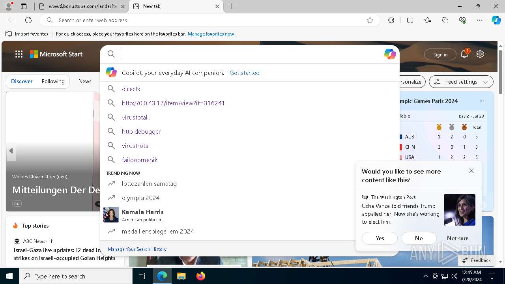Screen dimensions: 505x284
Task: Open Browser essentials heart icon
Action: 462,20
